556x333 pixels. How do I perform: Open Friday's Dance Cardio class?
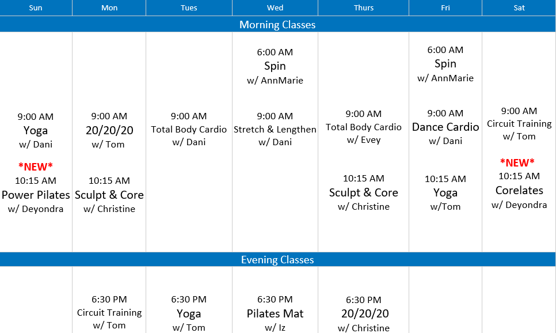(x=445, y=127)
